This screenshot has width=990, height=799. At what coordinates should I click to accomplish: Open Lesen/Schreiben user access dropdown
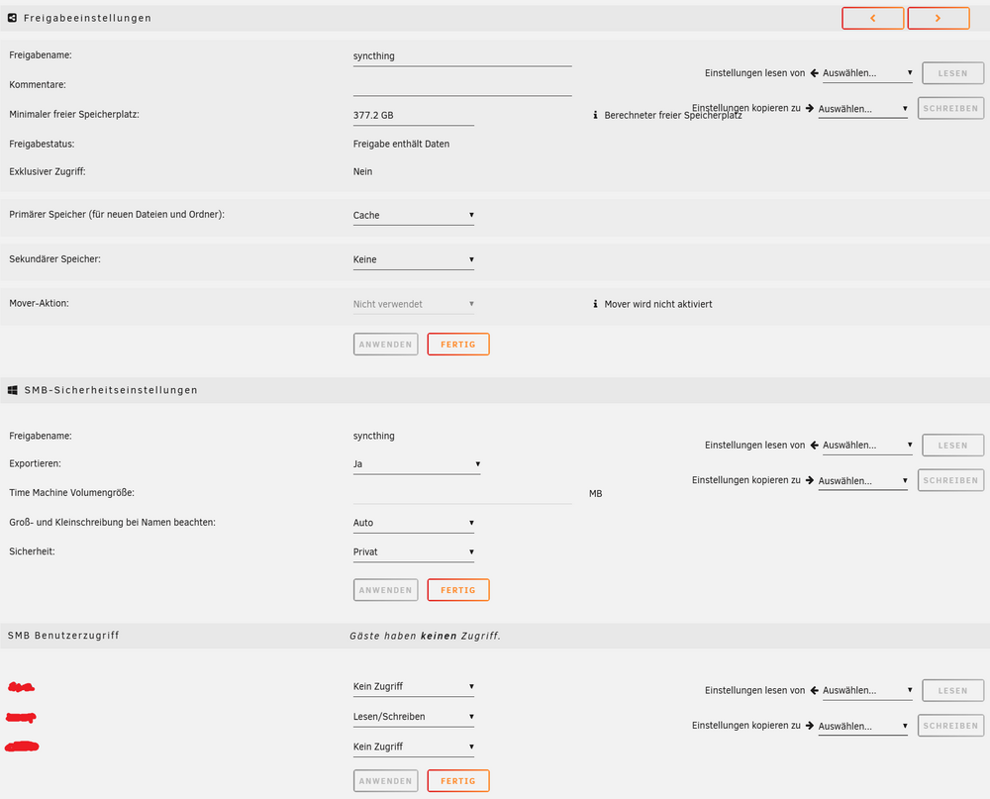[414, 717]
